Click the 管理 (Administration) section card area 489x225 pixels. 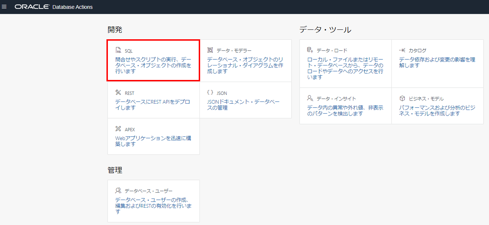pos(153,201)
